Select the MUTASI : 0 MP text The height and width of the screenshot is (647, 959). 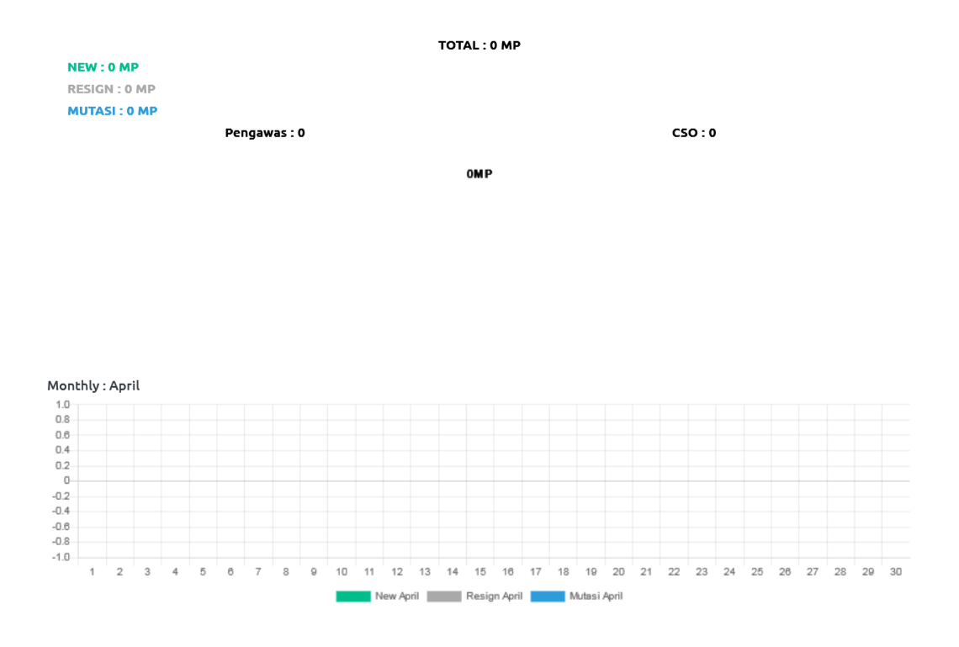pos(113,111)
